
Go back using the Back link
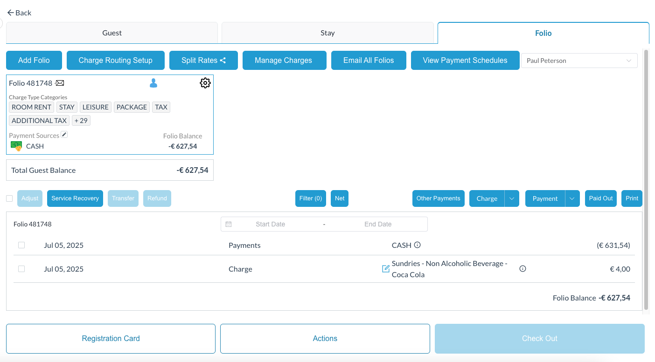pos(19,13)
